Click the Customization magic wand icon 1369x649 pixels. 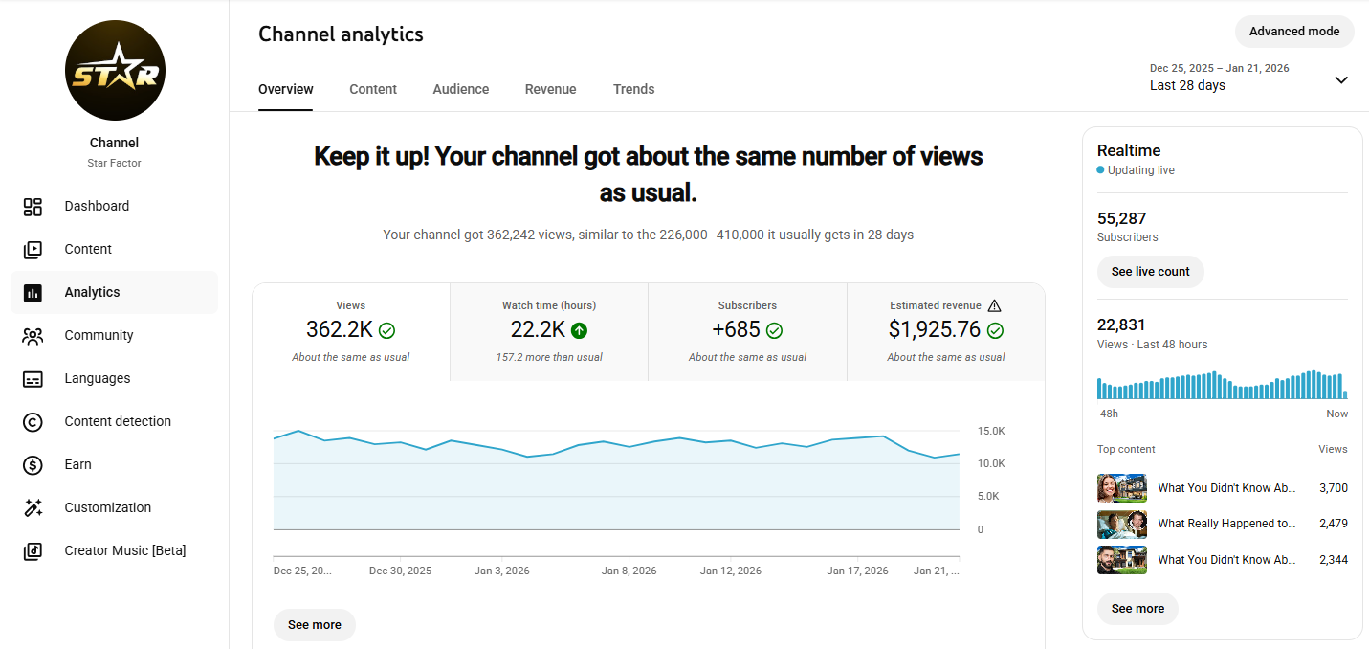pos(33,508)
